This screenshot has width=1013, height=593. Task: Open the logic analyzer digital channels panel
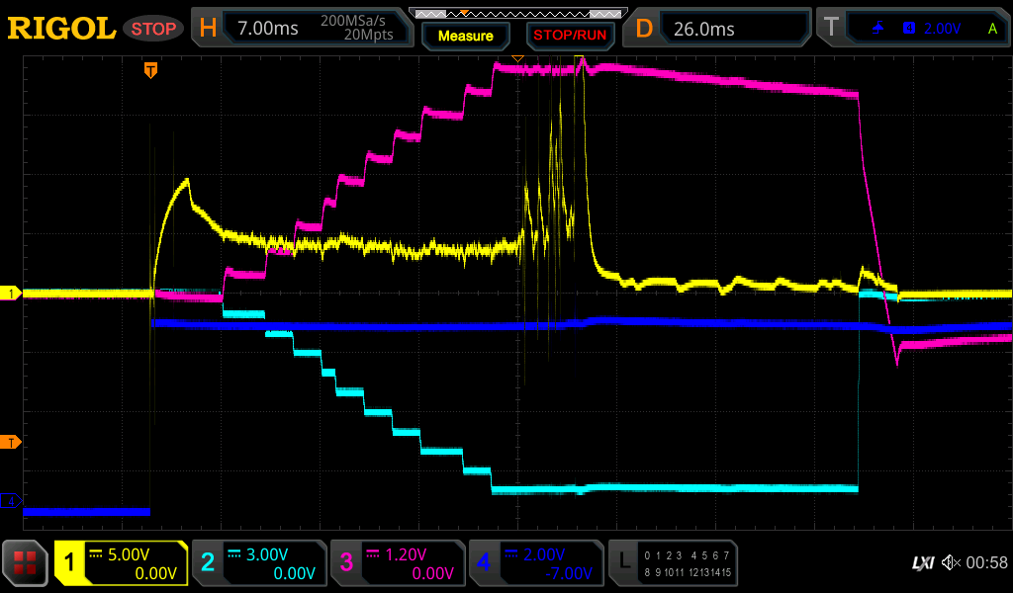[x=673, y=563]
